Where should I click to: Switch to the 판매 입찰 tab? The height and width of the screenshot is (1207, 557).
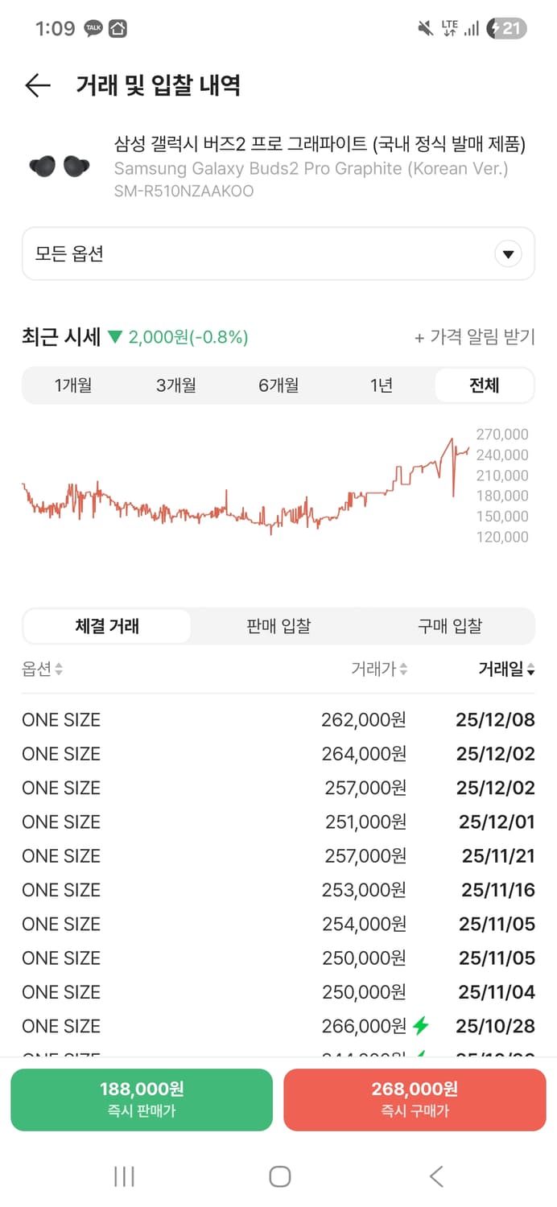(x=278, y=626)
